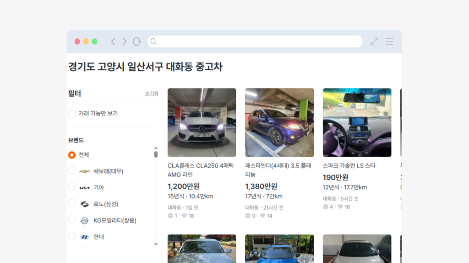Open the browser hamburger menu
This screenshot has width=469, height=263.
389,42
